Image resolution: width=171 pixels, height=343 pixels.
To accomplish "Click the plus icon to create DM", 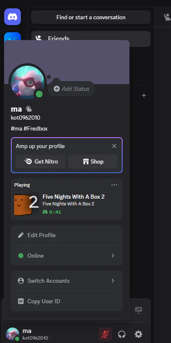I will point(144,95).
